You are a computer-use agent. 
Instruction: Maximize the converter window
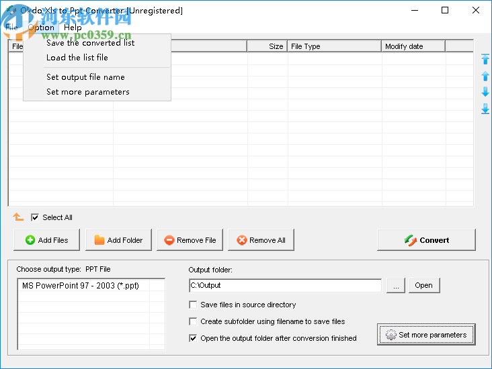click(445, 10)
